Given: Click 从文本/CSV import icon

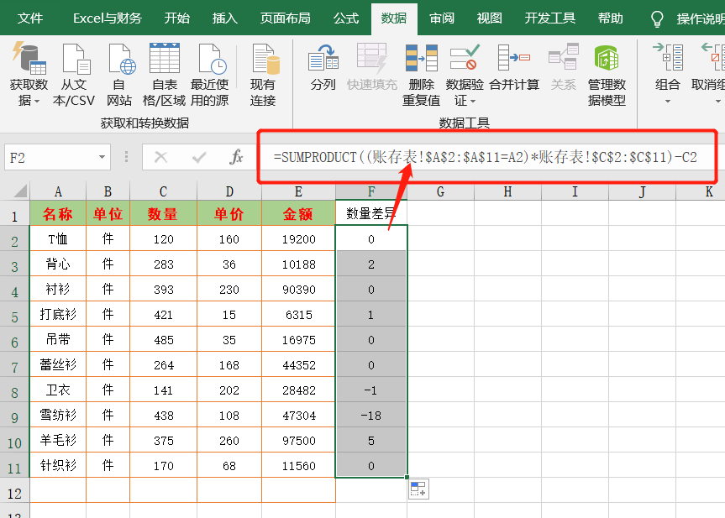Looking at the screenshot, I should tap(74, 60).
